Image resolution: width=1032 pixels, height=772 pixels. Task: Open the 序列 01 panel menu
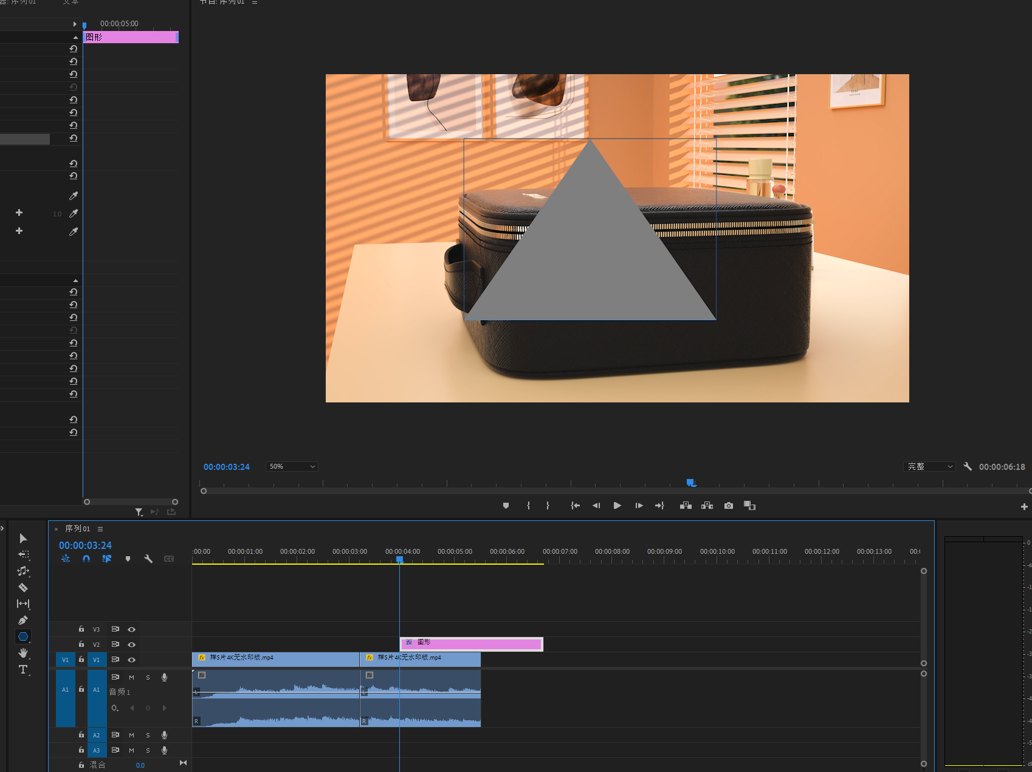100,529
